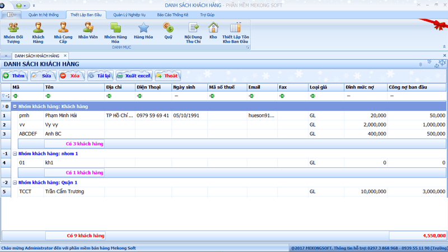Screen dimensions: 448x252
Task: Select customer row Vy vy
Action: (223, 125)
